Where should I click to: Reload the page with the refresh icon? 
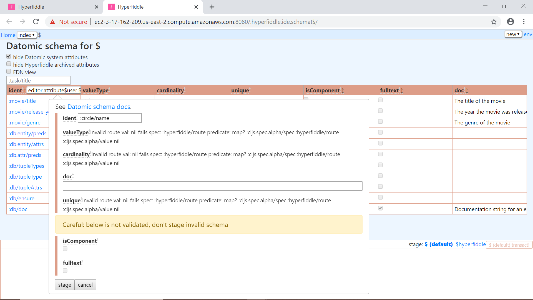(36, 22)
